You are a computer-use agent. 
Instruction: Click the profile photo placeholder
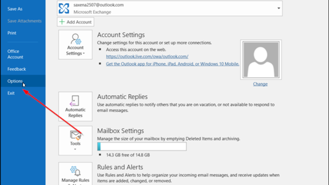pos(261,60)
